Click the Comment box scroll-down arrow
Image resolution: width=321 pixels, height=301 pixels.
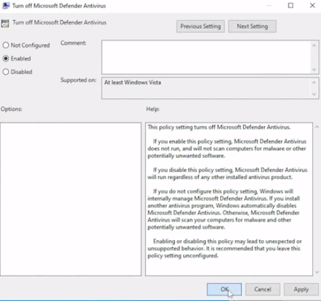(314, 70)
